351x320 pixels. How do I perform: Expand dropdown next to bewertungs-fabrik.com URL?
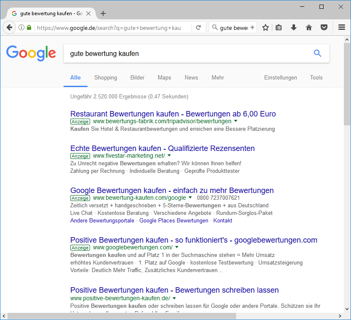tap(236, 121)
